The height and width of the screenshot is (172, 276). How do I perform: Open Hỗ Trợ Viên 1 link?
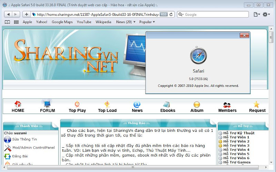[x=236, y=137]
